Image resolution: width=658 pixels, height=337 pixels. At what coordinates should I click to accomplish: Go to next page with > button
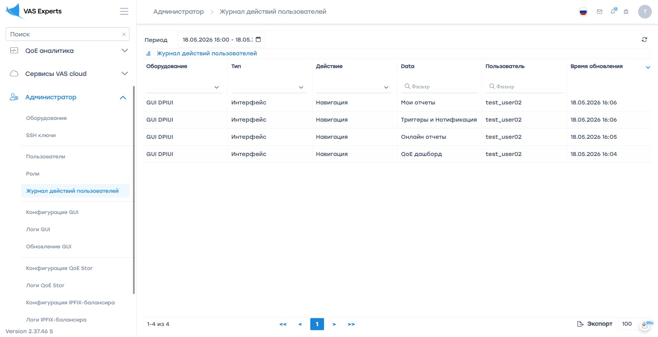pos(334,324)
